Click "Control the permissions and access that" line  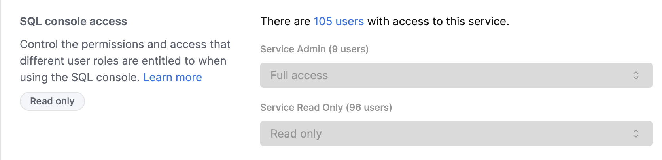pyautogui.click(x=125, y=44)
